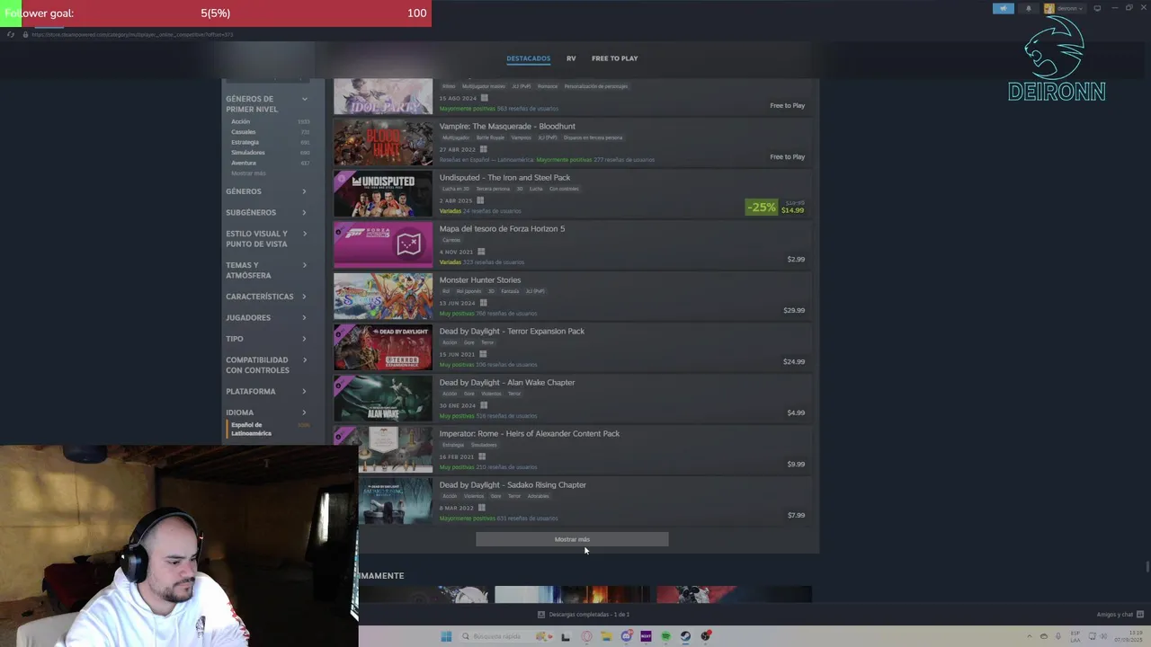Expand the Jugadores filter section
The image size is (1151, 647).
[x=266, y=318]
